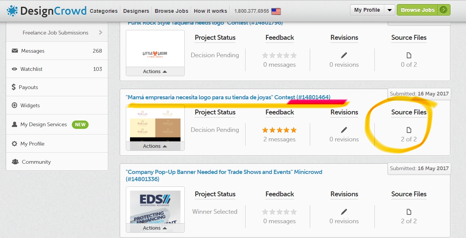
Task: Click the NEW badge beside My Design Services
Action: 80,124
